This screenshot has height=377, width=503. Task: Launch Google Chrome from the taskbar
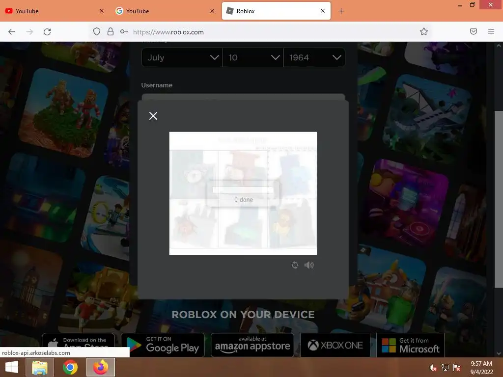click(70, 367)
